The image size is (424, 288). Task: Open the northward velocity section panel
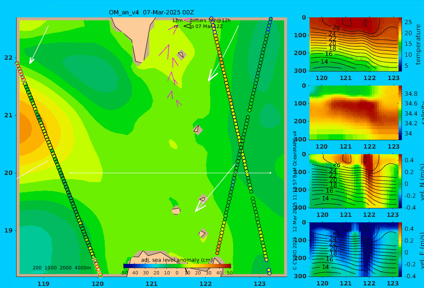(x=354, y=181)
